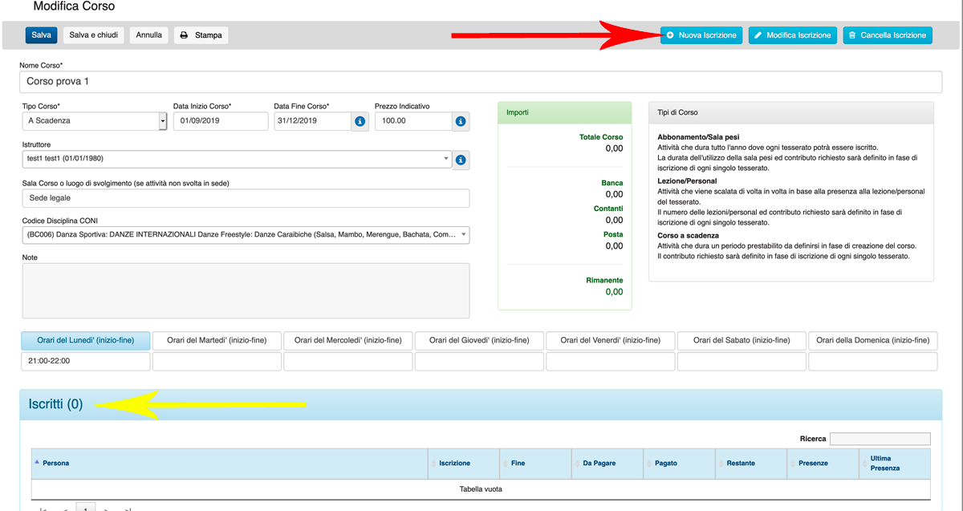Open the Codice Disciplina CONI dropdown
The width and height of the screenshot is (963, 511).
463,235
